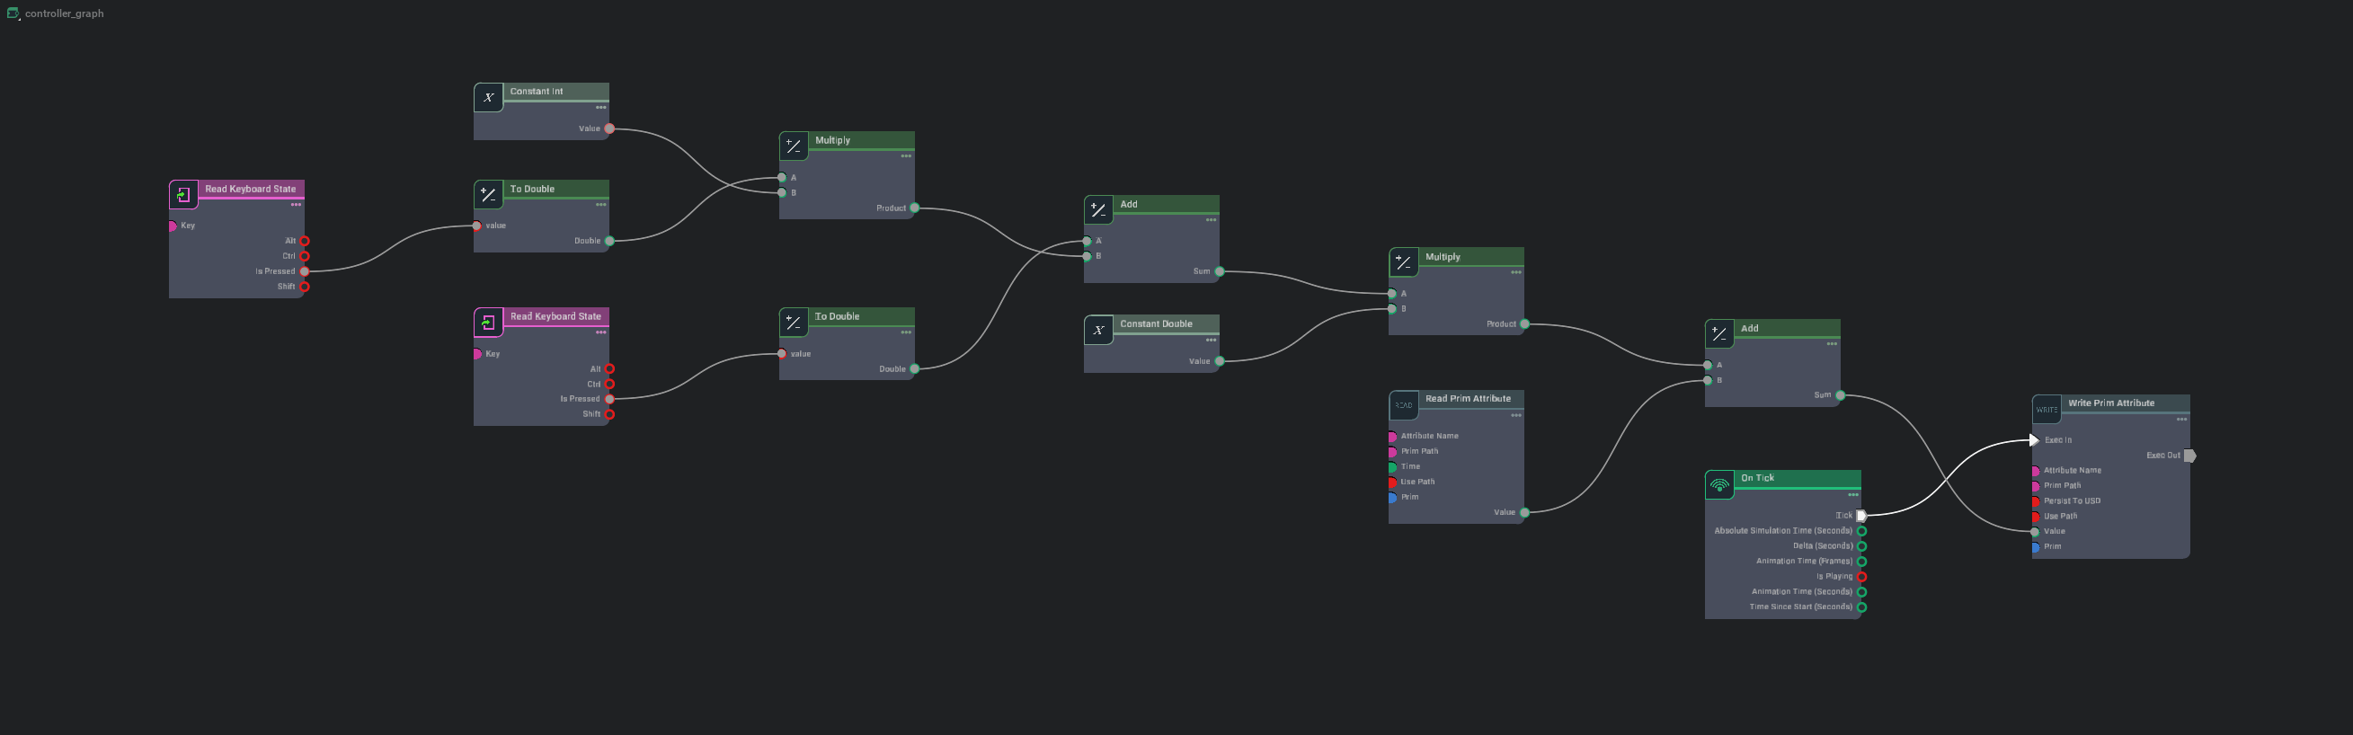Image resolution: width=2353 pixels, height=735 pixels.
Task: Click the Absolute Simulation Time (Seconds) port
Action: [x=1861, y=530]
